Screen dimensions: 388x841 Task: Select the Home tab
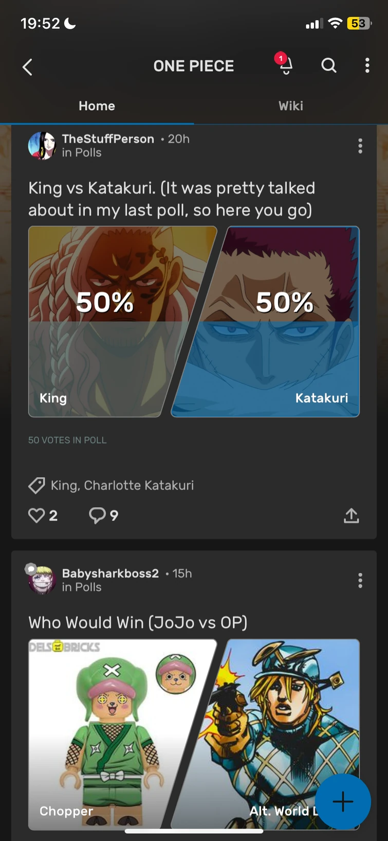[x=97, y=106]
